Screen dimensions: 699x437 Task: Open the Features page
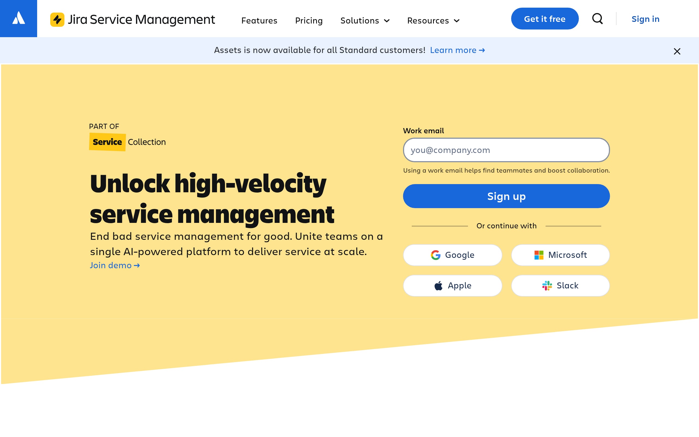(x=259, y=20)
